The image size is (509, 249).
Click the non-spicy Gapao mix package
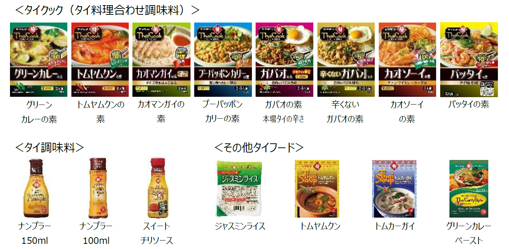click(346, 60)
